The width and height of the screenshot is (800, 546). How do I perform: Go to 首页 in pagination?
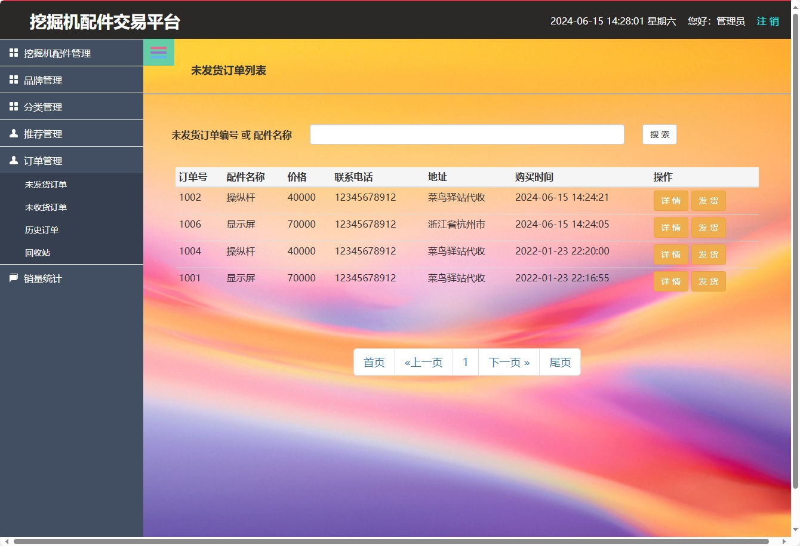(374, 362)
